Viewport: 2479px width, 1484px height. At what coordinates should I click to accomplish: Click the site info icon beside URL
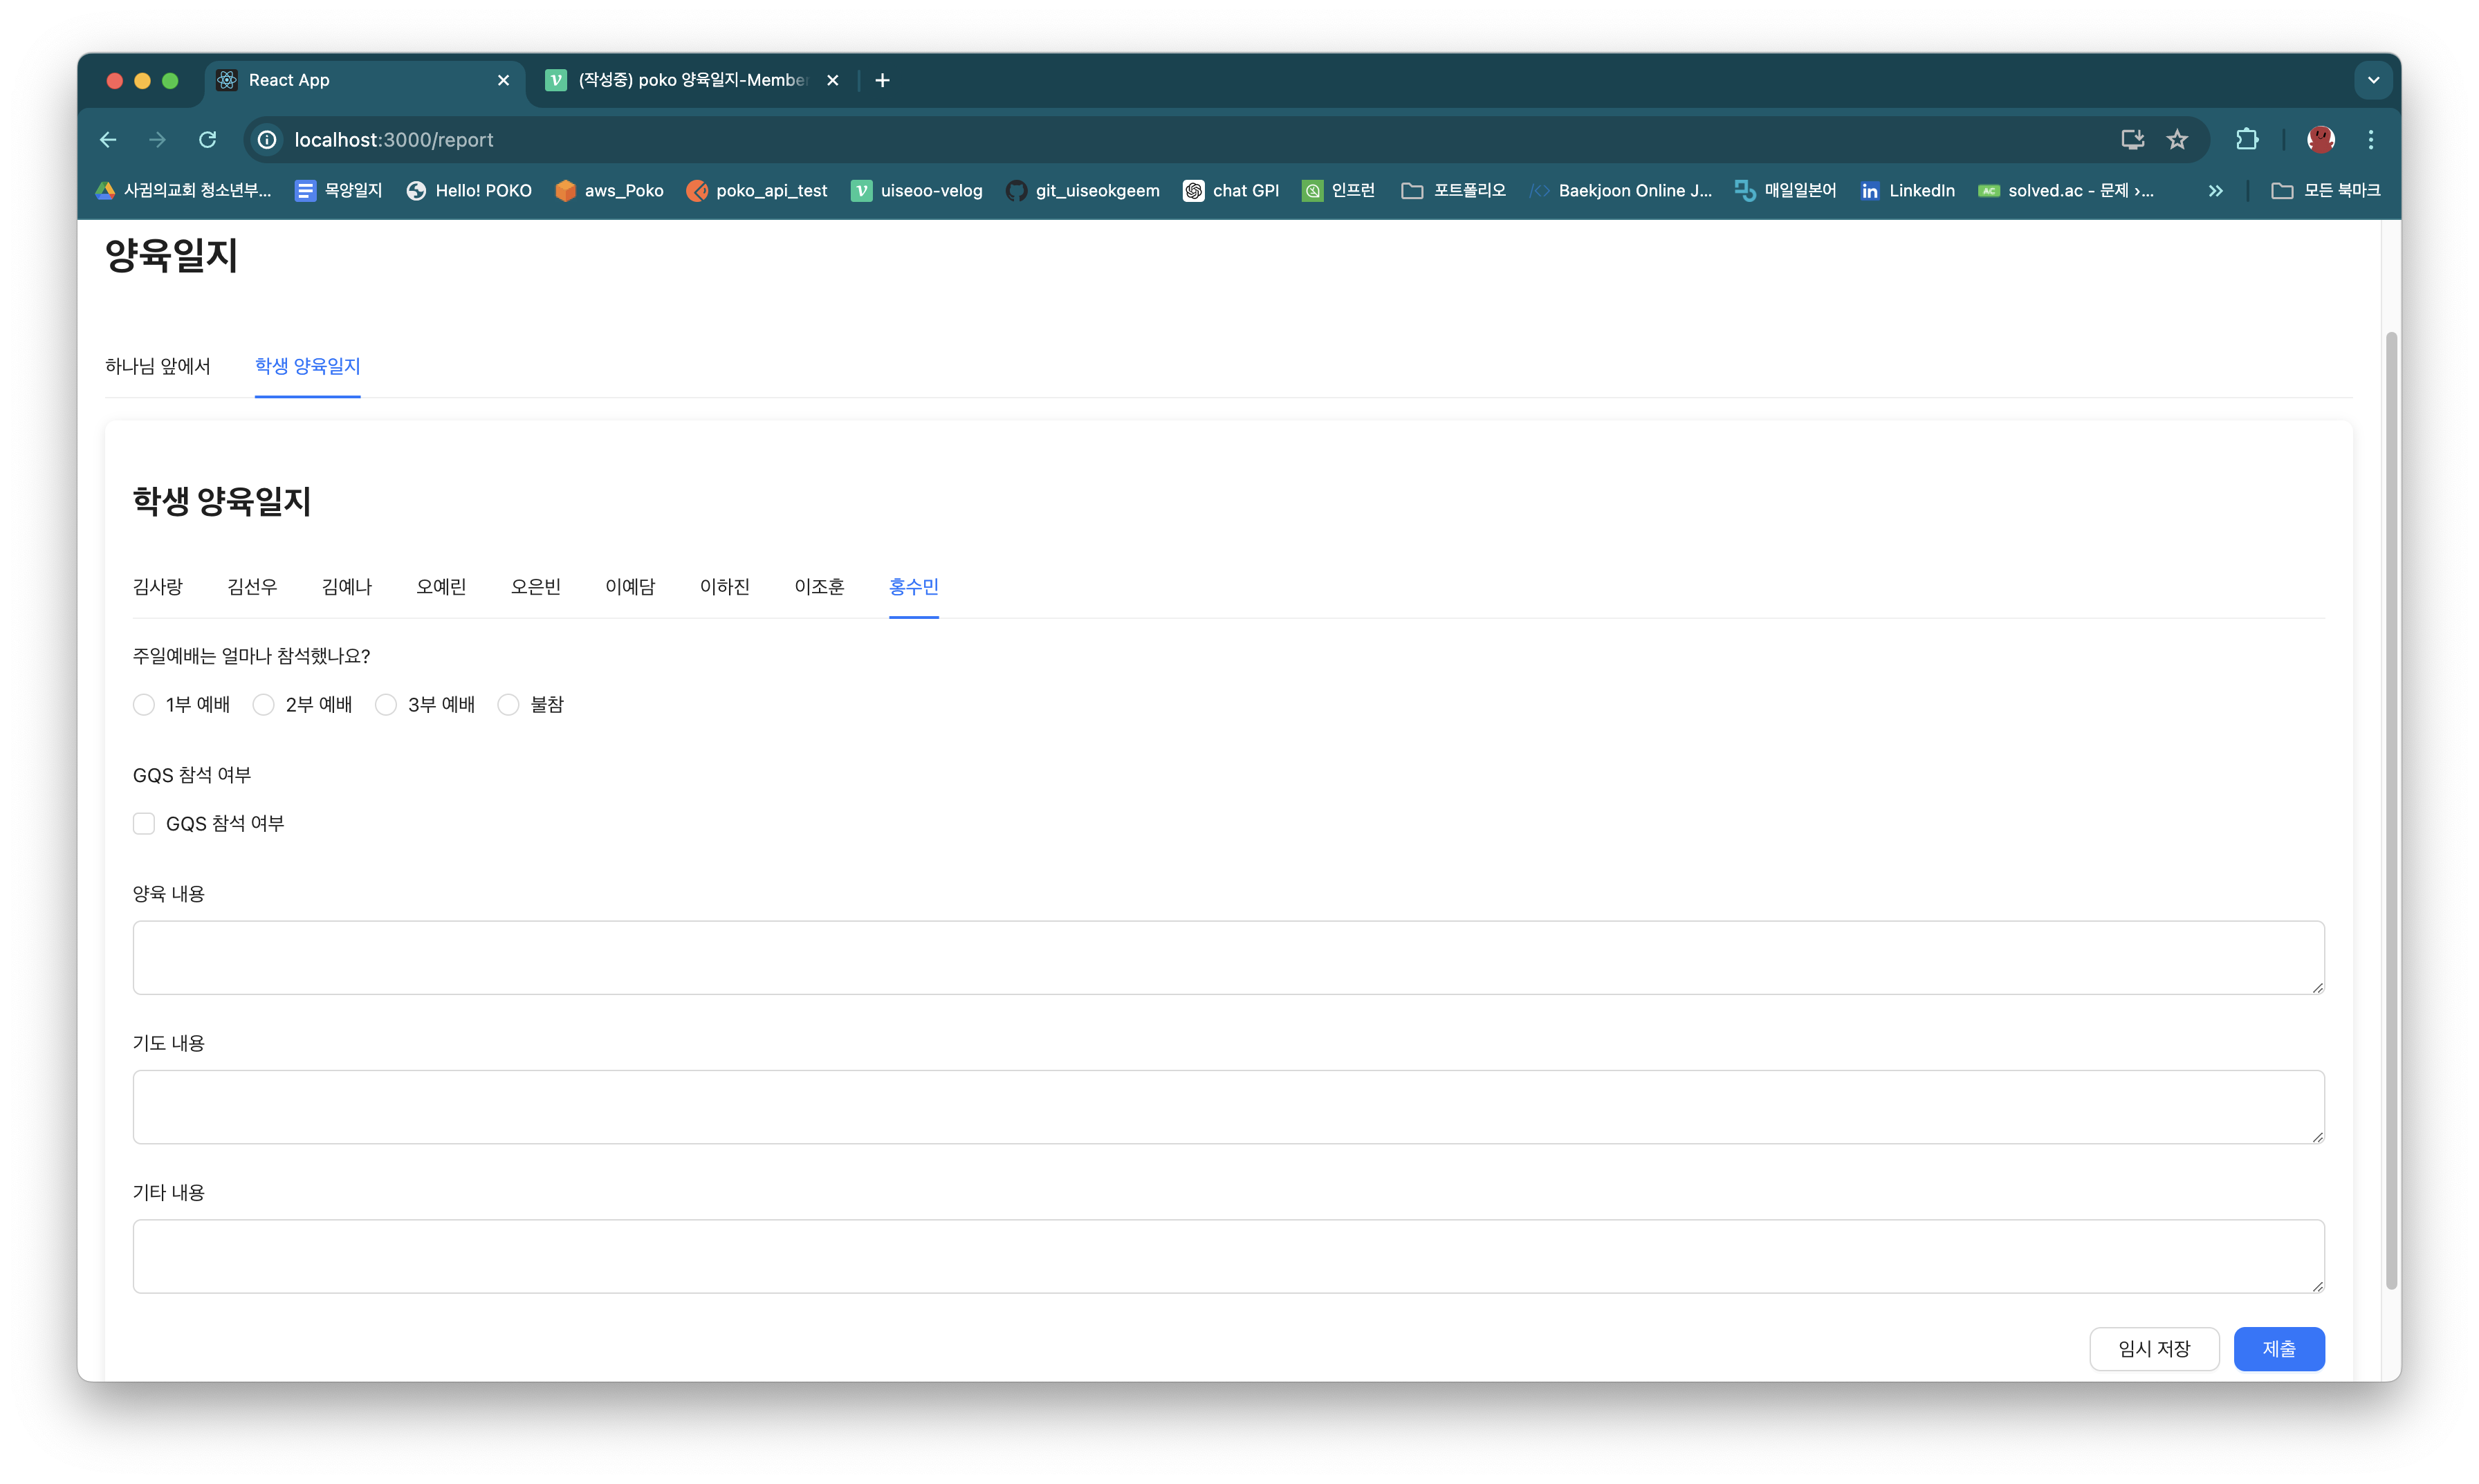coord(267,140)
